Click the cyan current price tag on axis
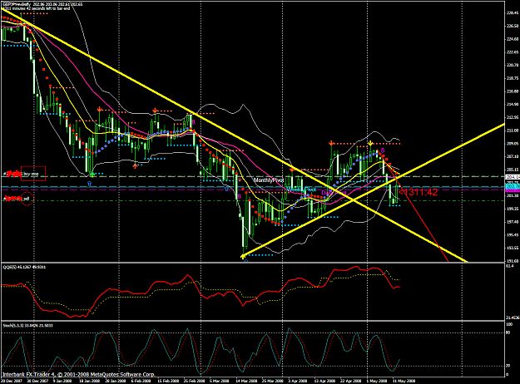 [x=512, y=187]
